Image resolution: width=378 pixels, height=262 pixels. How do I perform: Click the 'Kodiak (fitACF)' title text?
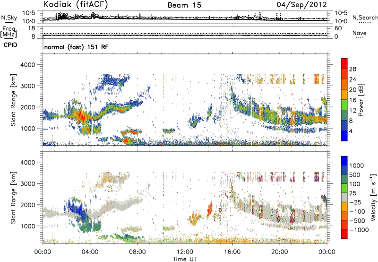[x=76, y=4]
